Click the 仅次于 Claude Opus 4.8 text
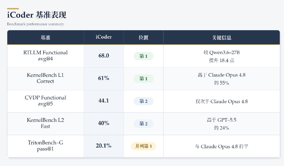 [x=222, y=102]
